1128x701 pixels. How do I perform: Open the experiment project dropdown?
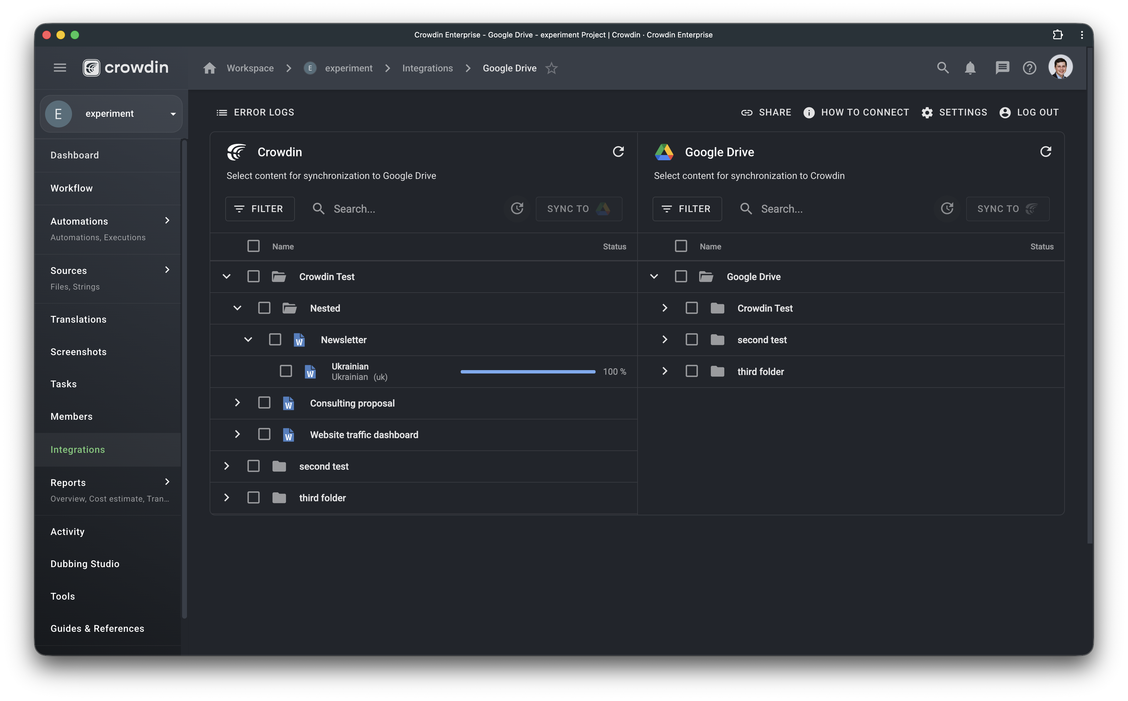(111, 114)
